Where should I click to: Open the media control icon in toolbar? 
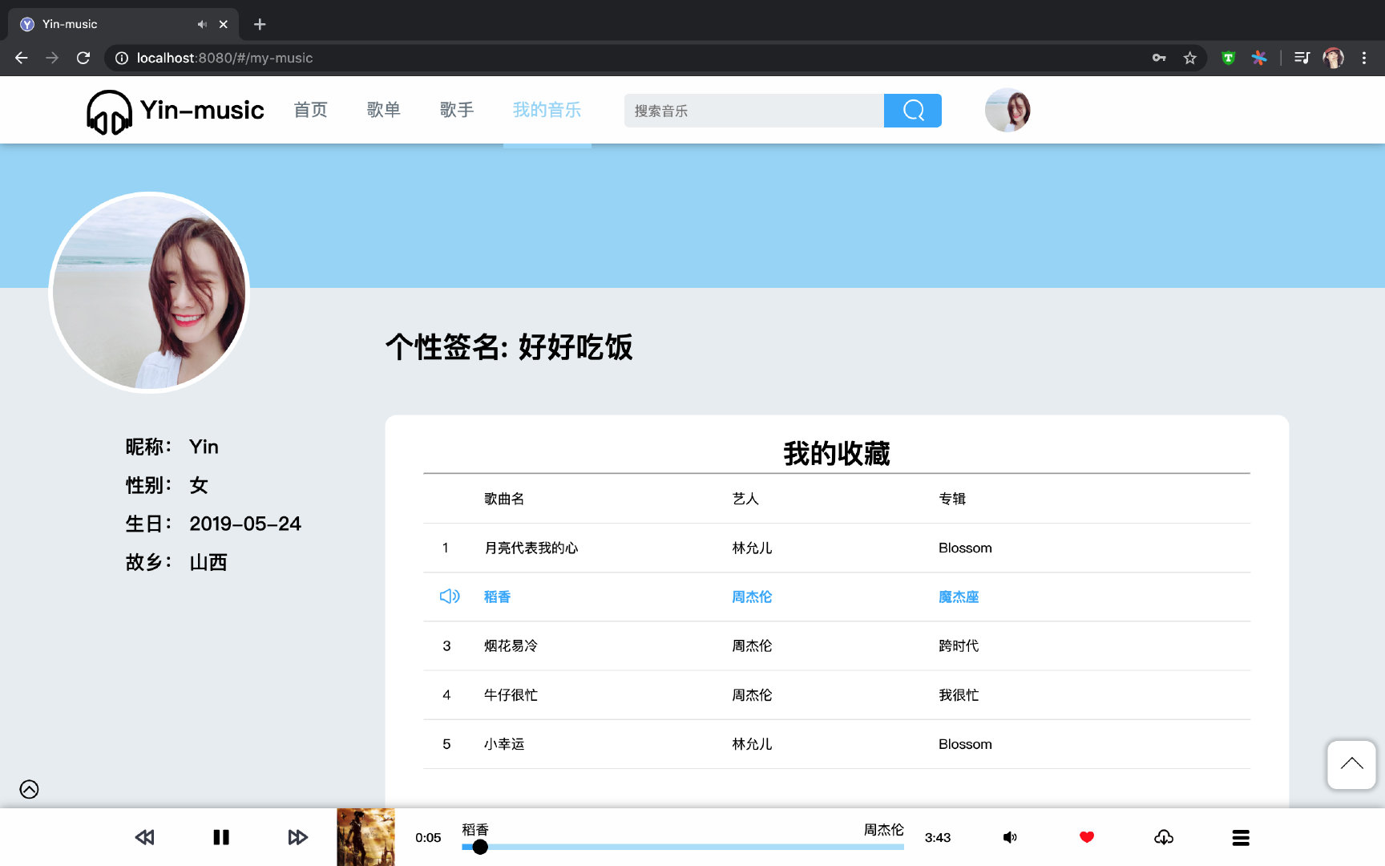[x=1302, y=58]
